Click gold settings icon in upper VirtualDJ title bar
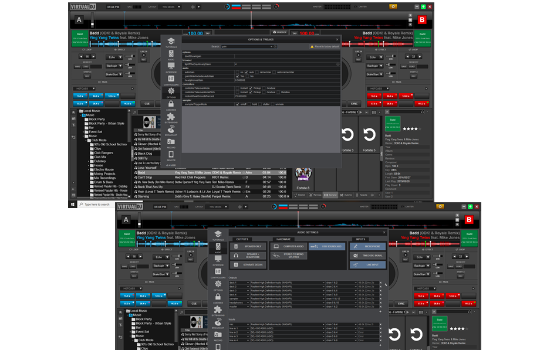The width and height of the screenshot is (557, 350). point(393,6)
